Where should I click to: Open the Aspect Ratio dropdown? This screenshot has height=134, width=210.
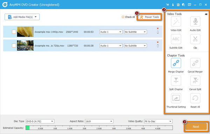tap(99, 121)
